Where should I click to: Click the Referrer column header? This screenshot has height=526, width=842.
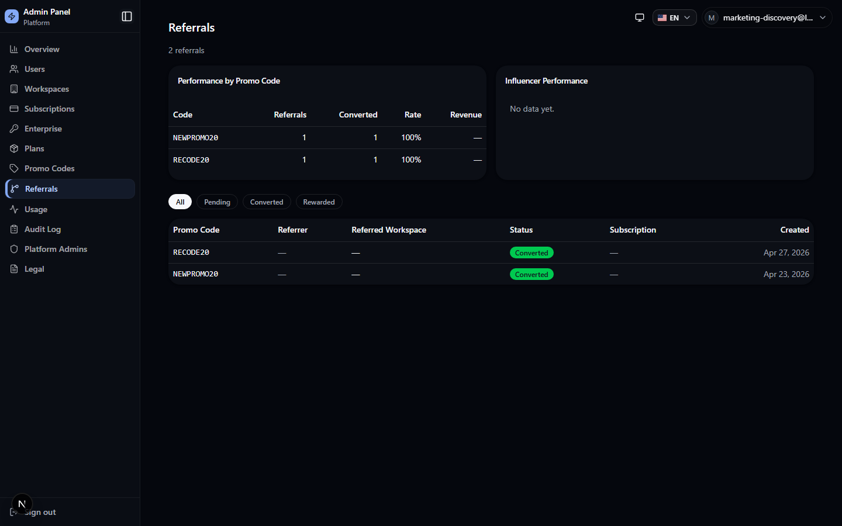[x=293, y=230]
